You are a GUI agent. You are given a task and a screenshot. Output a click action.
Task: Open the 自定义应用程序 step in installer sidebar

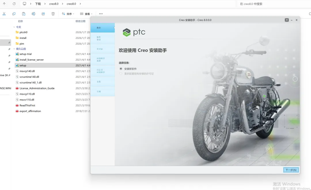(103, 71)
